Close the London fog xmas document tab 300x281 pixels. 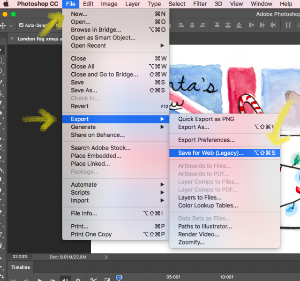[x=12, y=38]
